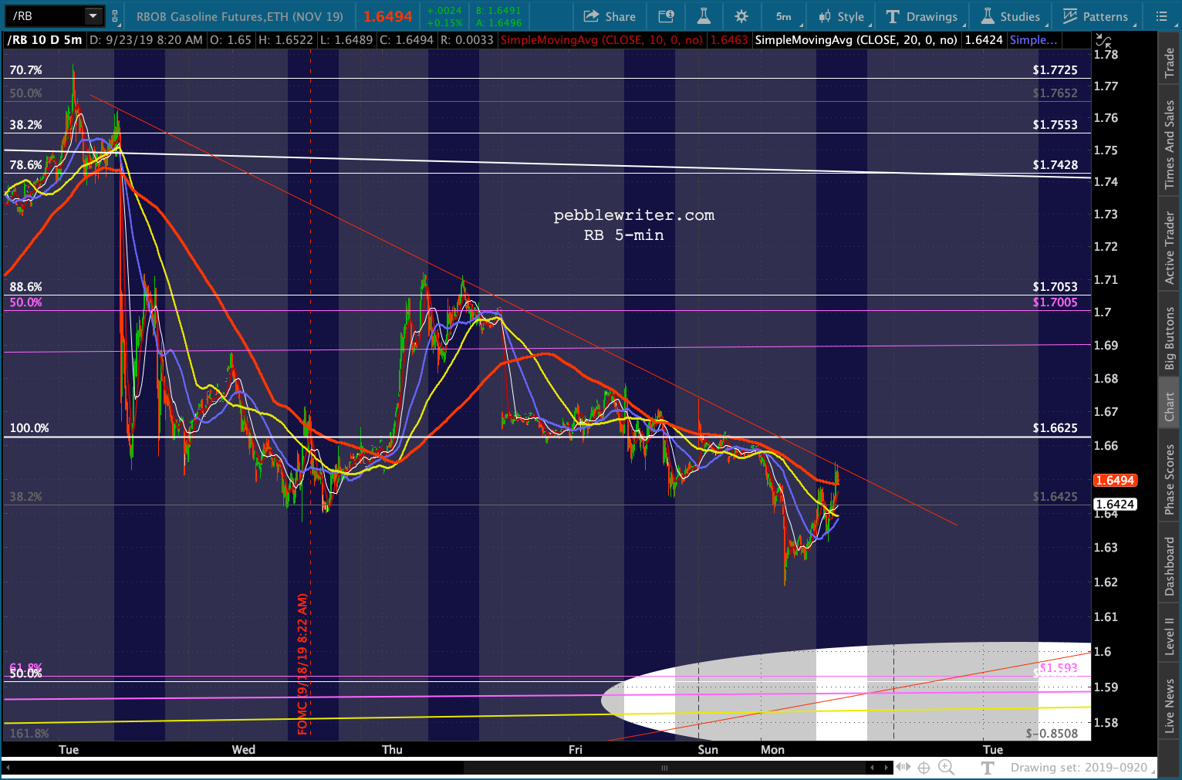Open the Drawing set 2019-0920 selector
The width and height of the screenshot is (1182, 780).
click(x=1080, y=768)
